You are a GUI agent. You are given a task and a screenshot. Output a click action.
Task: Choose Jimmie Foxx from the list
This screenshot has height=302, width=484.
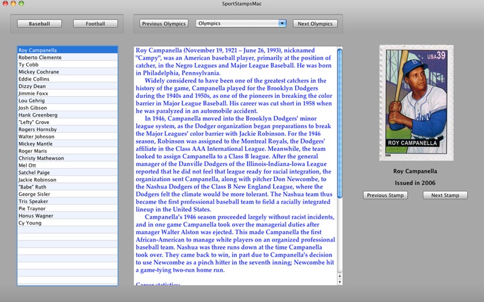point(68,93)
